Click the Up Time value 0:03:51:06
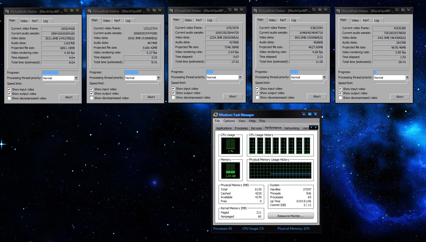426x242 pixels. pyautogui.click(x=304, y=201)
